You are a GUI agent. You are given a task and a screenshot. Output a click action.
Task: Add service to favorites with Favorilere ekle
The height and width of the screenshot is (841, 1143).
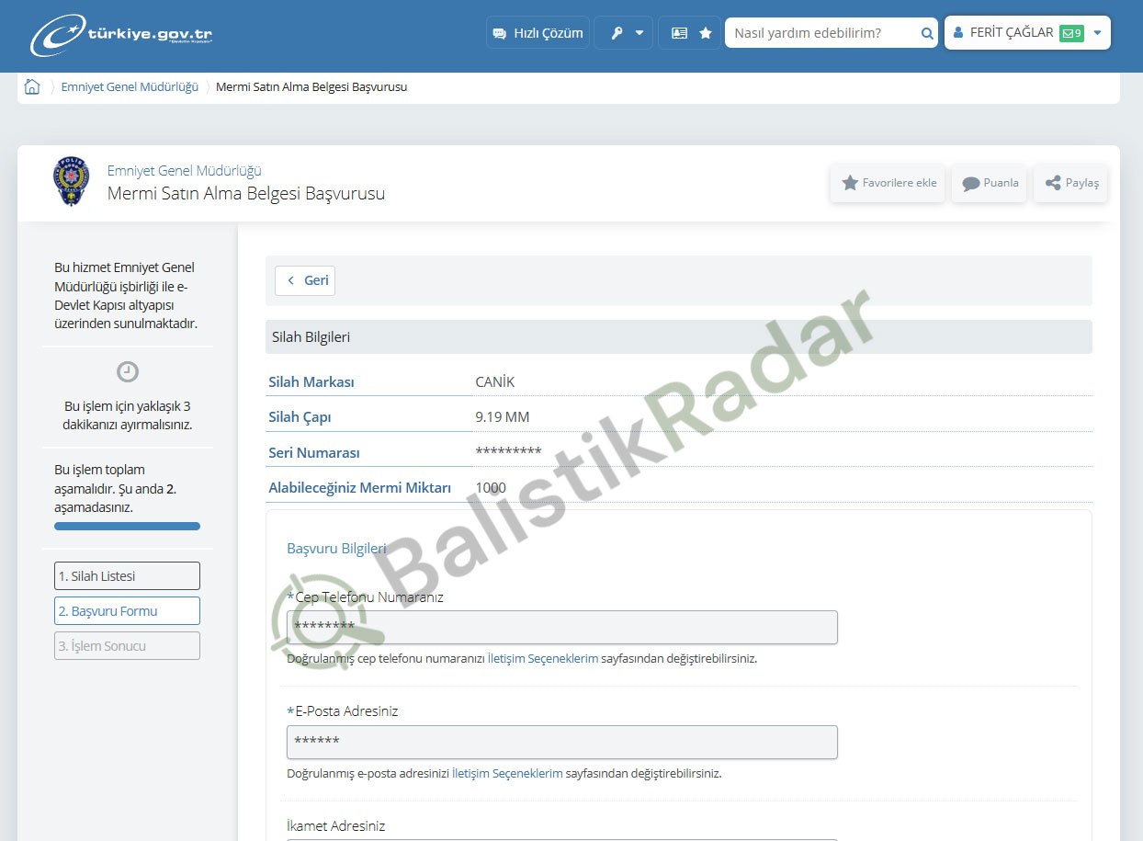888,183
